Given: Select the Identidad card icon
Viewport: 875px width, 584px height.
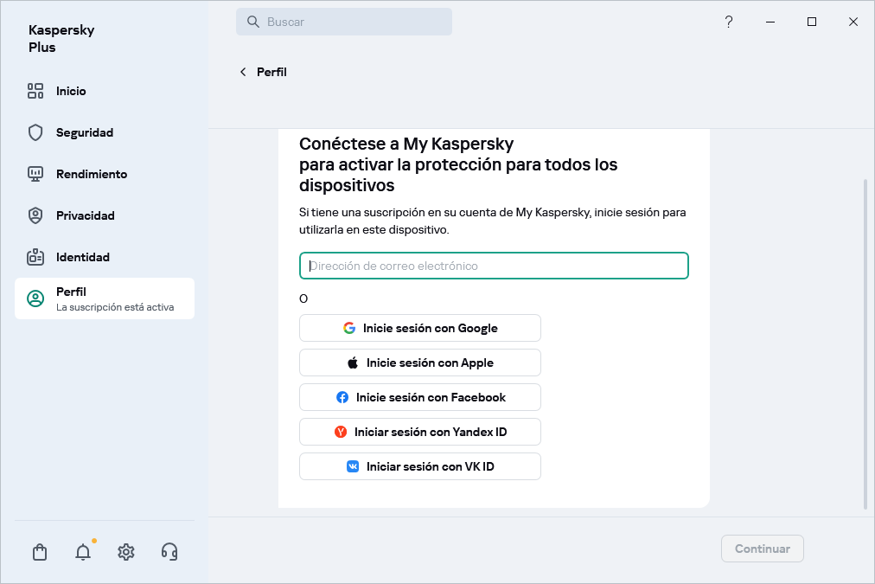Looking at the screenshot, I should pyautogui.click(x=35, y=257).
